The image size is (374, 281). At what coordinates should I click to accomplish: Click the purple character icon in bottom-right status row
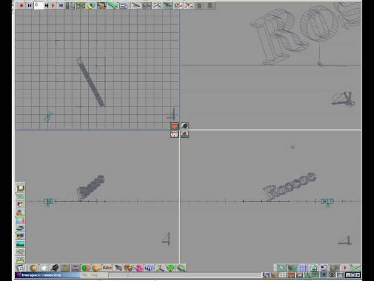tap(266, 275)
